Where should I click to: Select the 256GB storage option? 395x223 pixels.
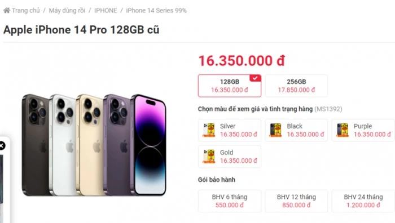coord(296,86)
